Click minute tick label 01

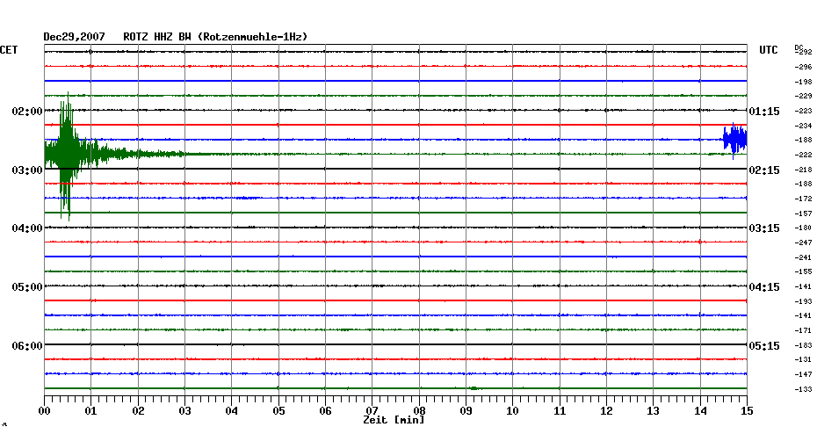(90, 410)
